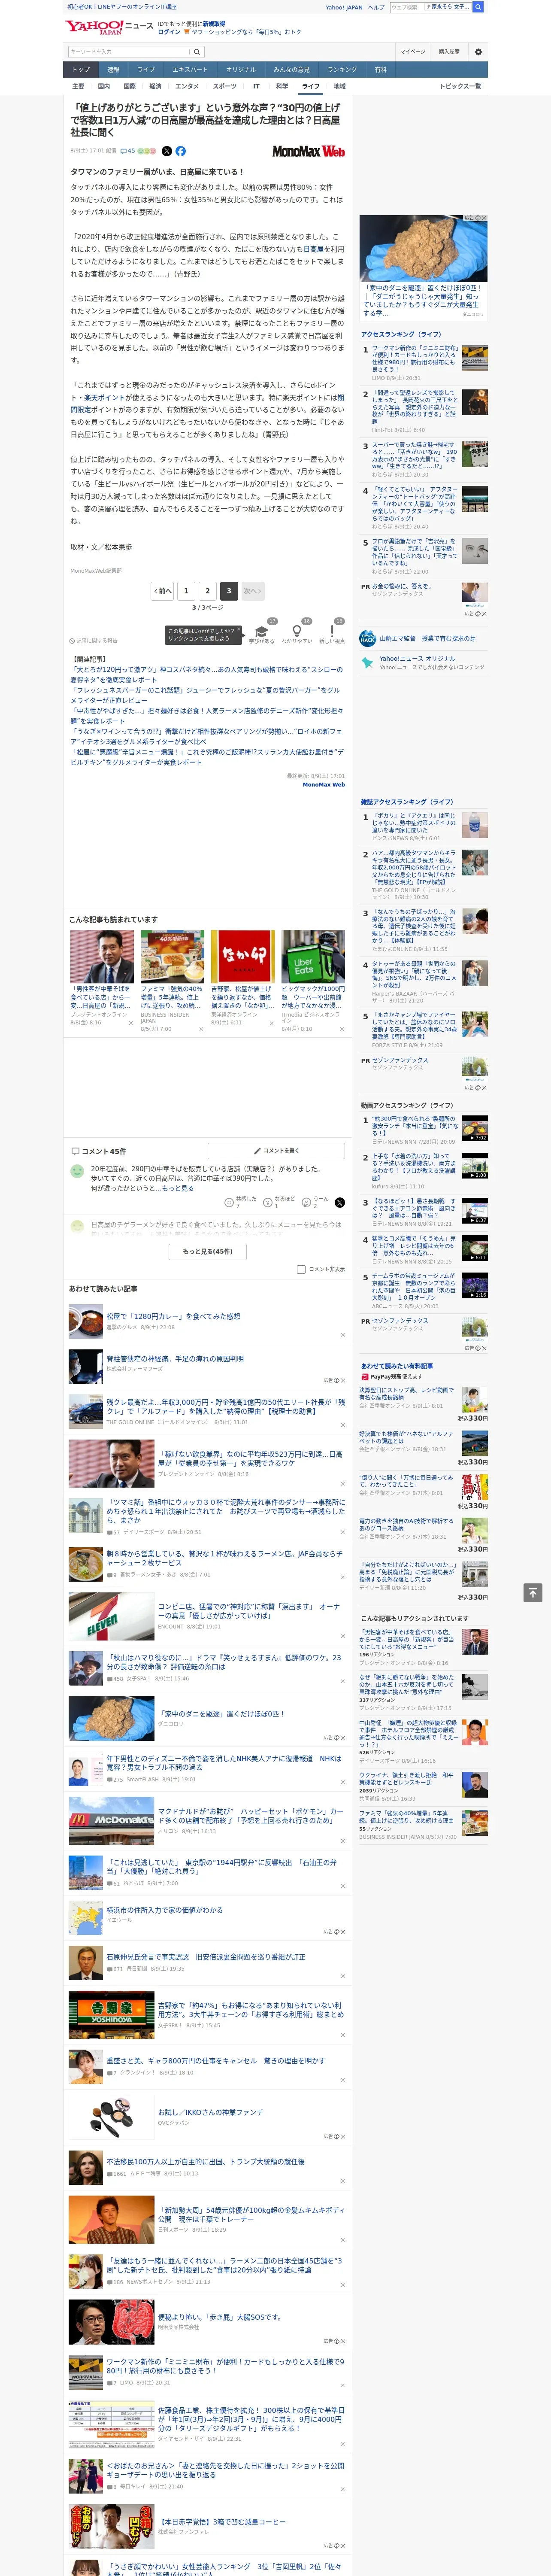Open the Uber Eats recommended article thumbnail
The width and height of the screenshot is (551, 2576).
(x=313, y=957)
